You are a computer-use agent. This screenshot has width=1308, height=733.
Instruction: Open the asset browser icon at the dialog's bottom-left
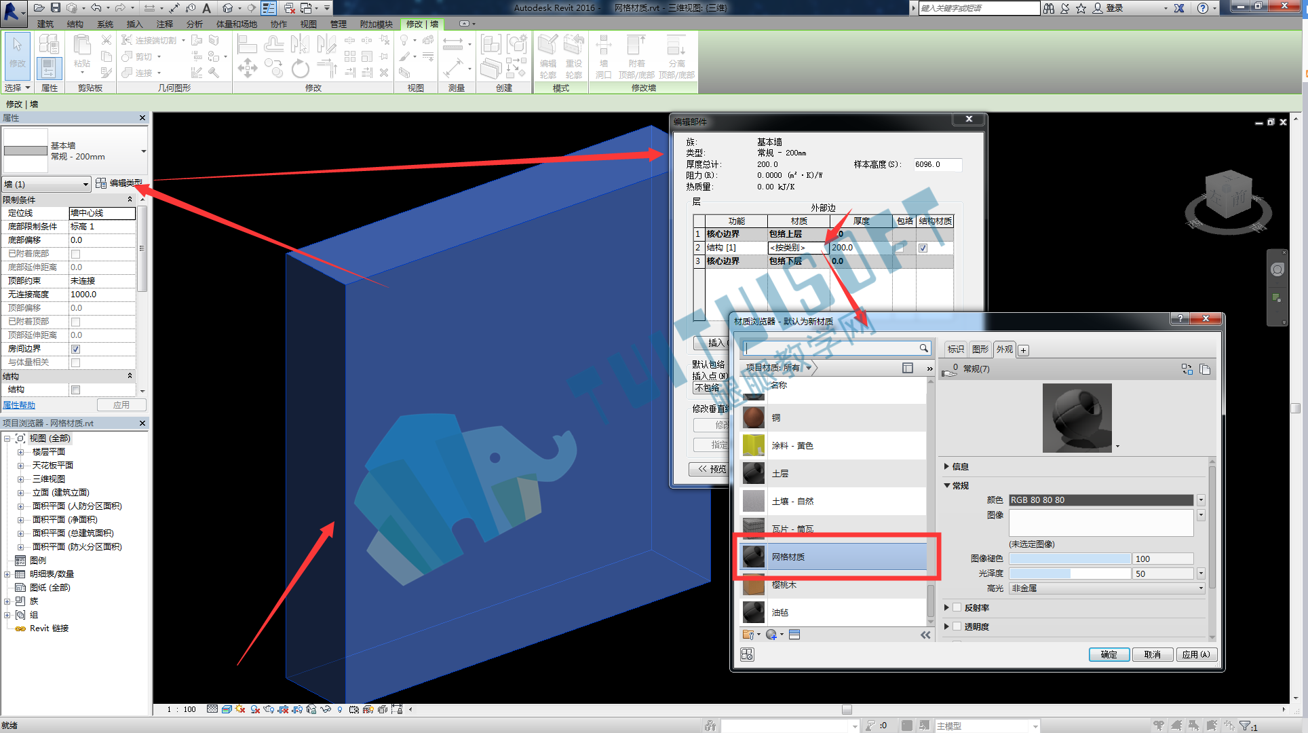[747, 654]
